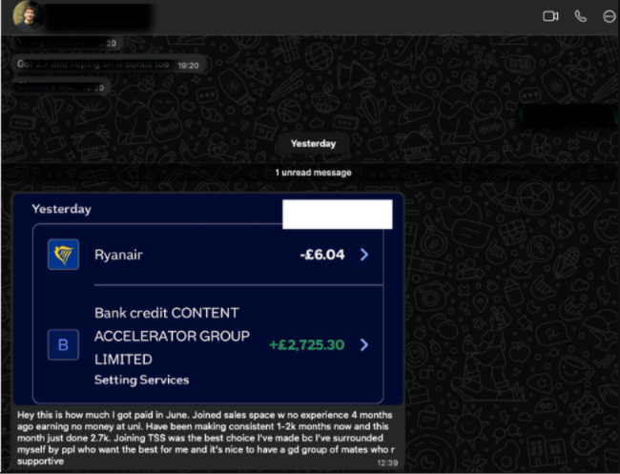Click the Yesterday date separator pill
The image size is (620, 474).
[x=313, y=143]
